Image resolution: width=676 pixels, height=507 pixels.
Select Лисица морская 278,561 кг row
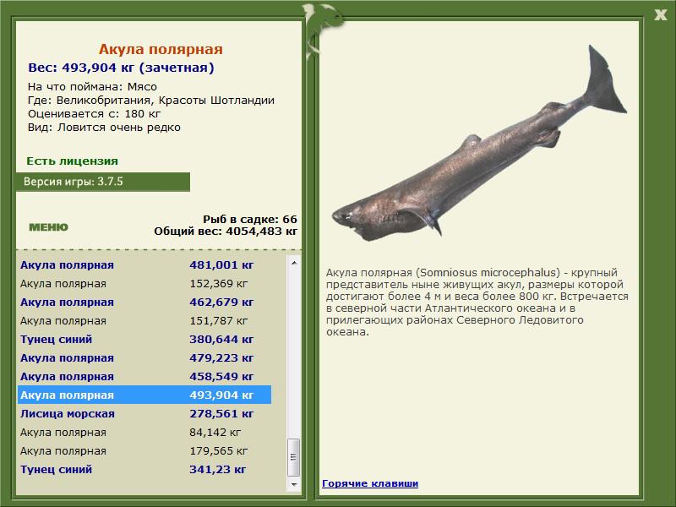click(144, 413)
